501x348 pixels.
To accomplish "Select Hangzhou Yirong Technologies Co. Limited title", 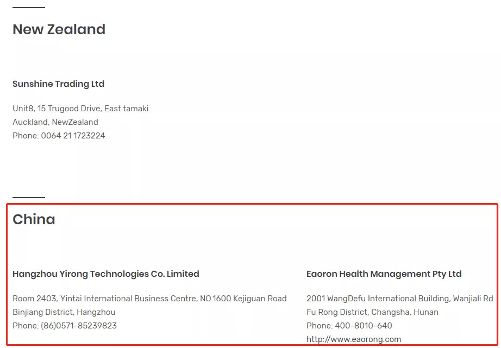I will (105, 274).
